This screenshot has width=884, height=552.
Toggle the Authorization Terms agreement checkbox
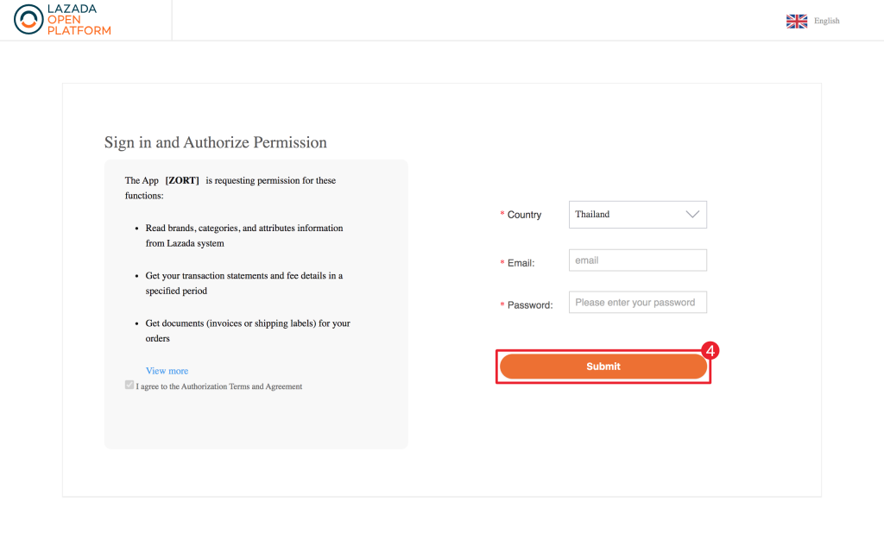point(129,385)
